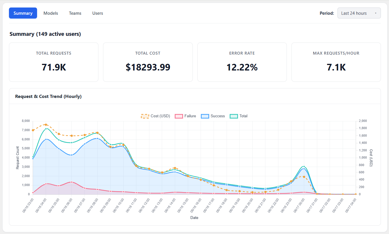Click the Cost data point at 06/16 03:00

pyautogui.click(x=33, y=130)
